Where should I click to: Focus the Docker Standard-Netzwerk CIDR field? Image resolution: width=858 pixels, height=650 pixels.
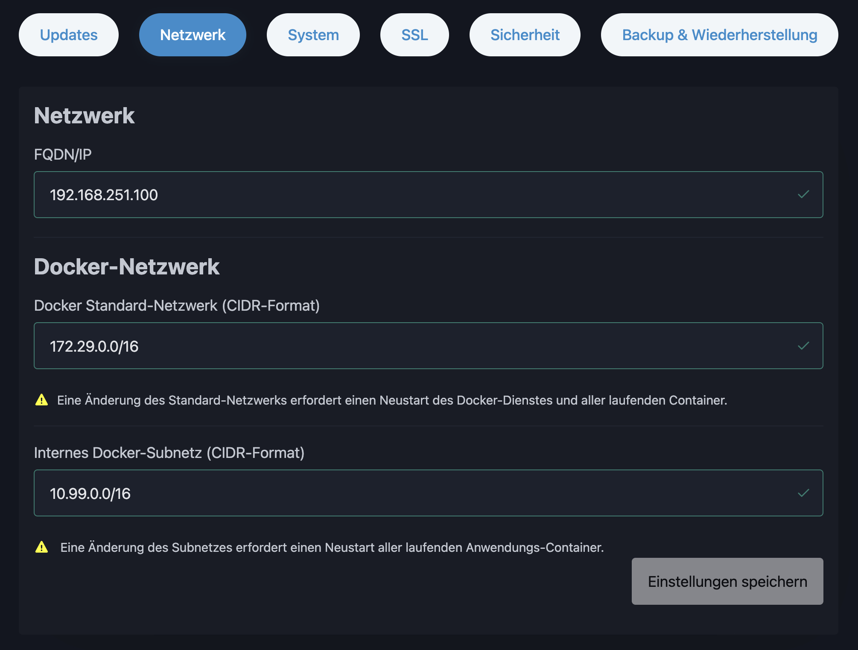pos(429,346)
